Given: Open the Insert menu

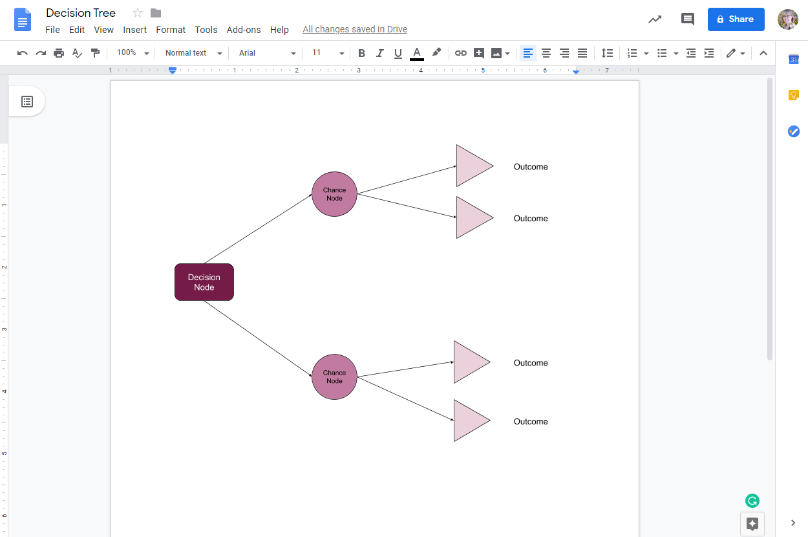Looking at the screenshot, I should [134, 30].
